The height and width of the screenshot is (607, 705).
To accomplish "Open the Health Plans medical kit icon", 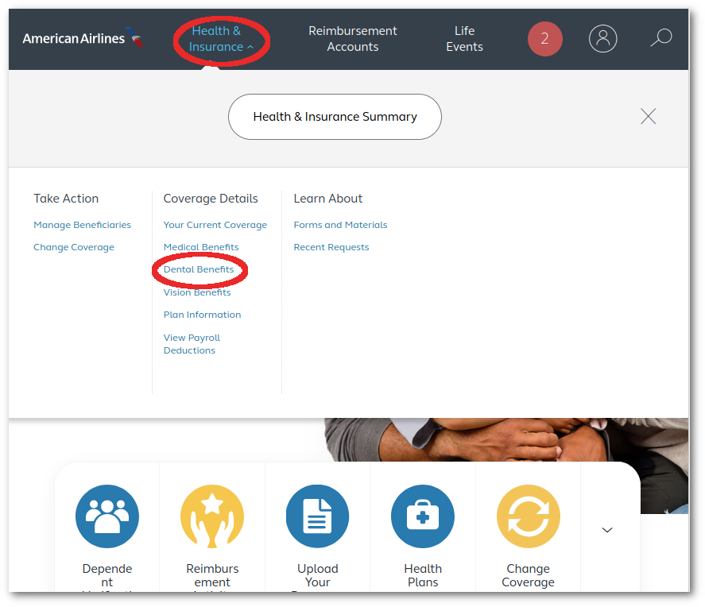I will [423, 516].
